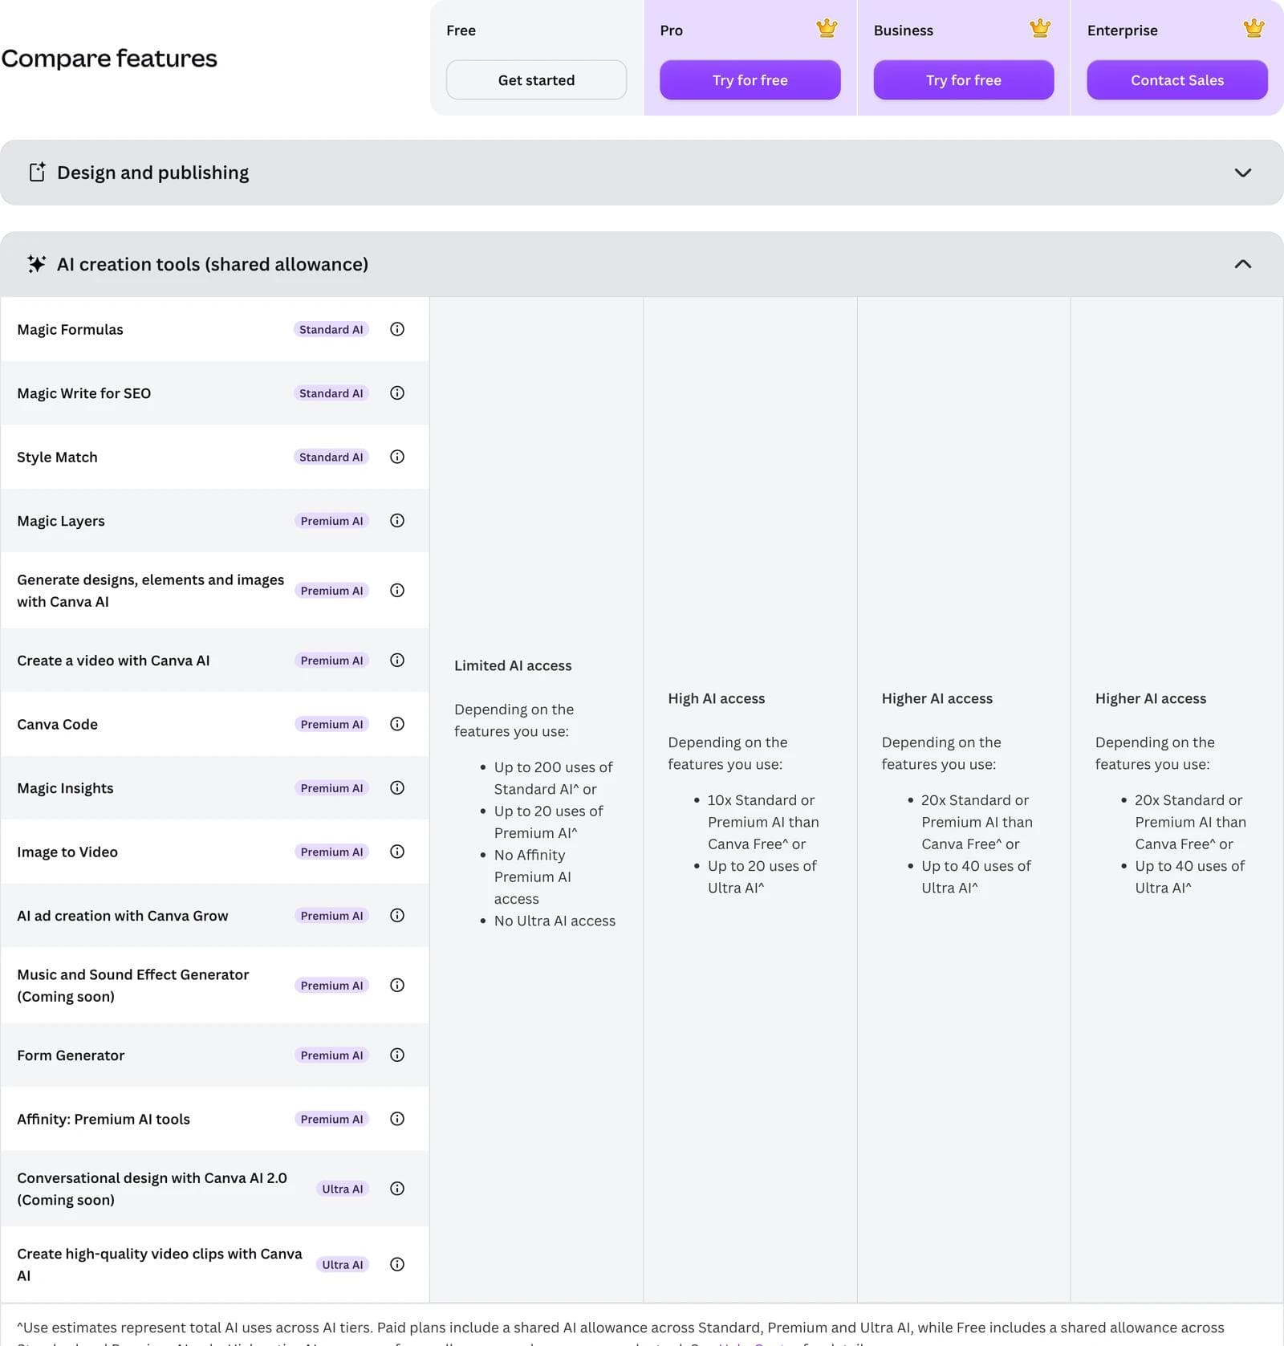Click the Magic Insights row label
Screen dimensions: 1284x1346
pos(65,788)
